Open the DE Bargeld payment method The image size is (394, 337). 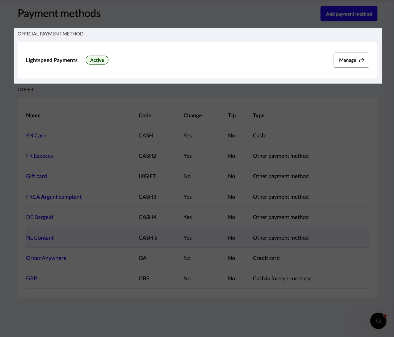[40, 217]
